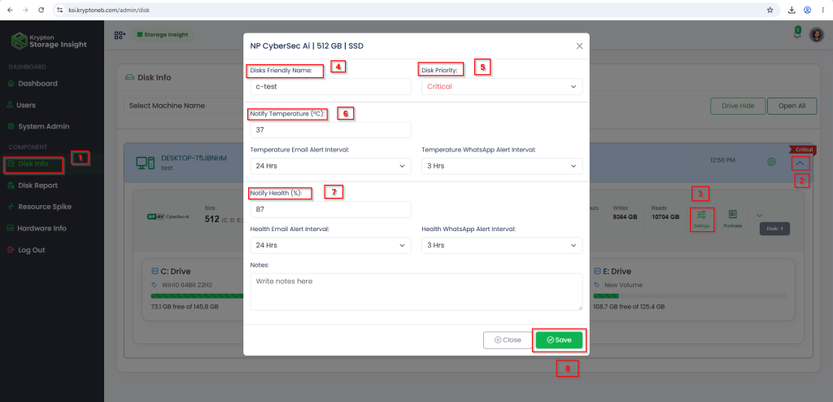The height and width of the screenshot is (402, 833).
Task: Click the DESKTOP-T5JBNHM computer icon
Action: pos(145,163)
